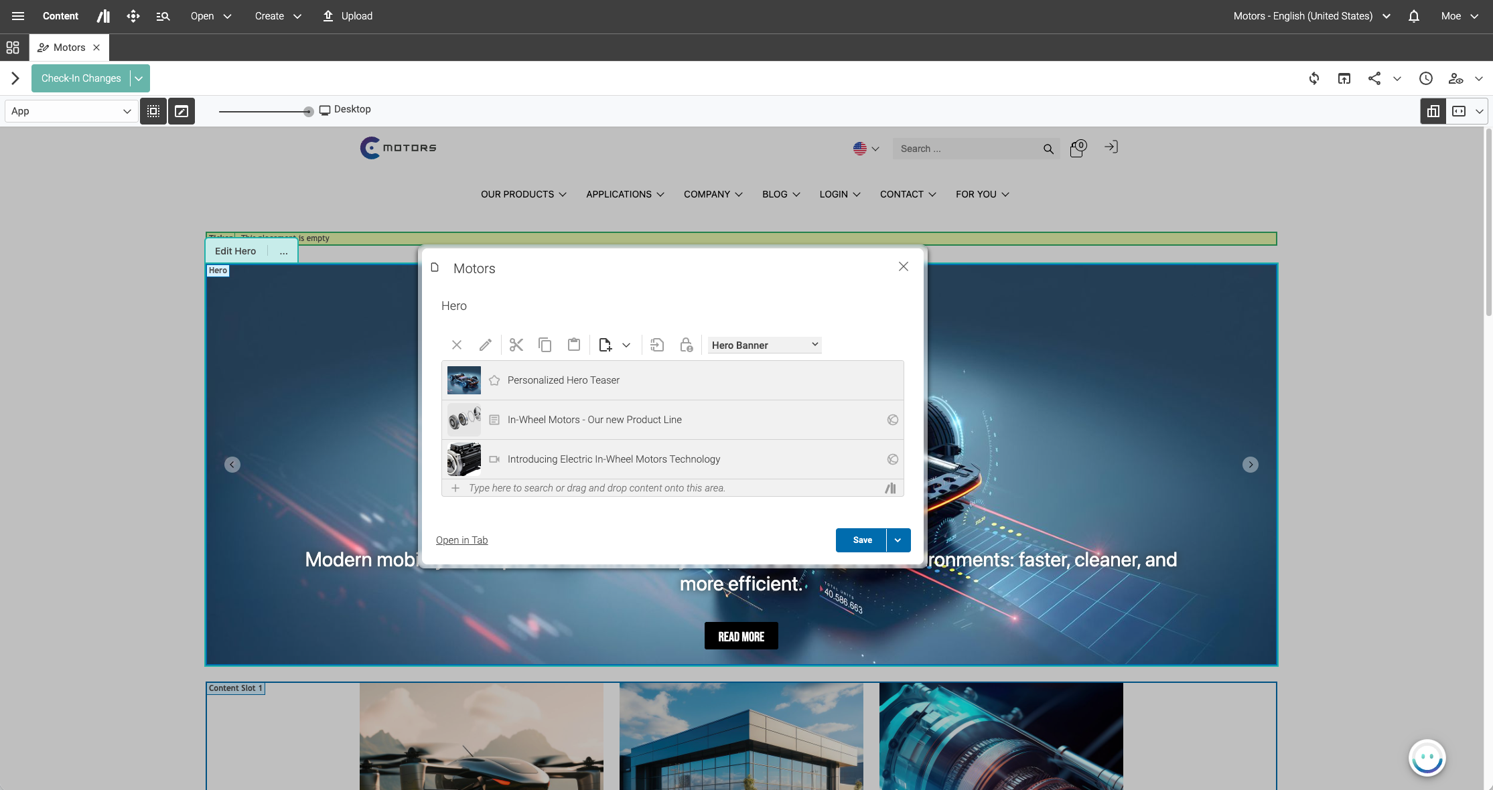Viewport: 1493px width, 790px height.
Task: Click the paste clipboard icon in dialog
Action: tap(574, 345)
